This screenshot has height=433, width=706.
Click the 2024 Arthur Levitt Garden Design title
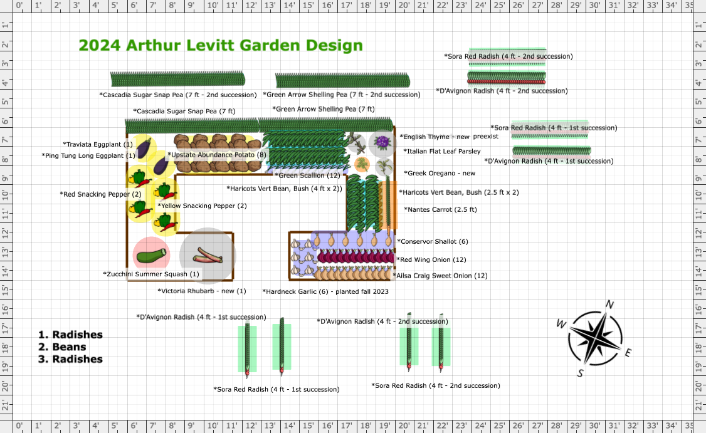[x=219, y=45]
